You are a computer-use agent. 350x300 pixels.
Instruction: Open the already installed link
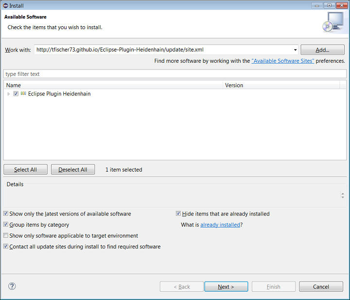pyautogui.click(x=220, y=225)
